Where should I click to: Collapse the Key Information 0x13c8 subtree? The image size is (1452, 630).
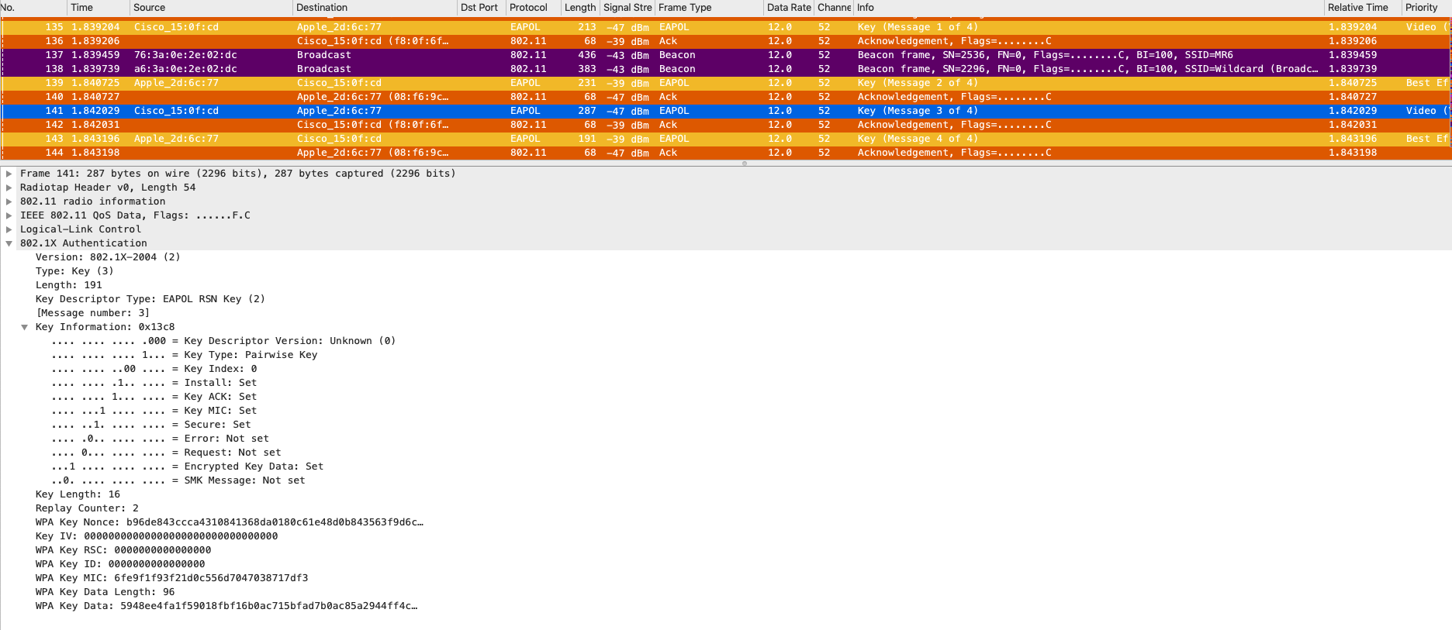[25, 327]
